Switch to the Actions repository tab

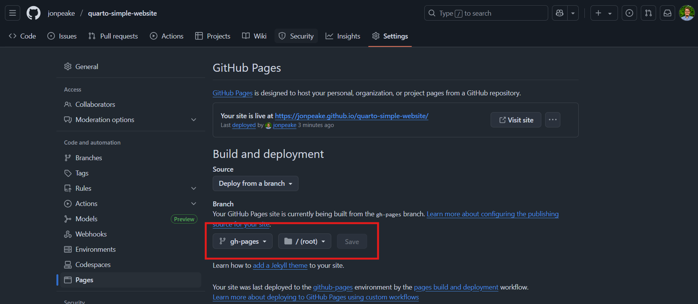167,36
